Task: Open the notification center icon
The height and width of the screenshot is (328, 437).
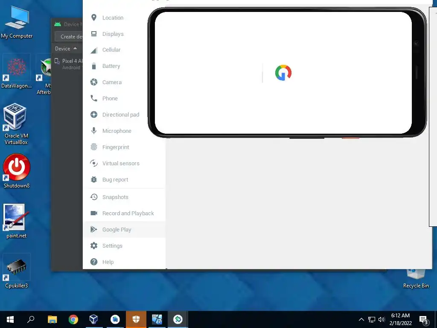Action: click(x=424, y=320)
